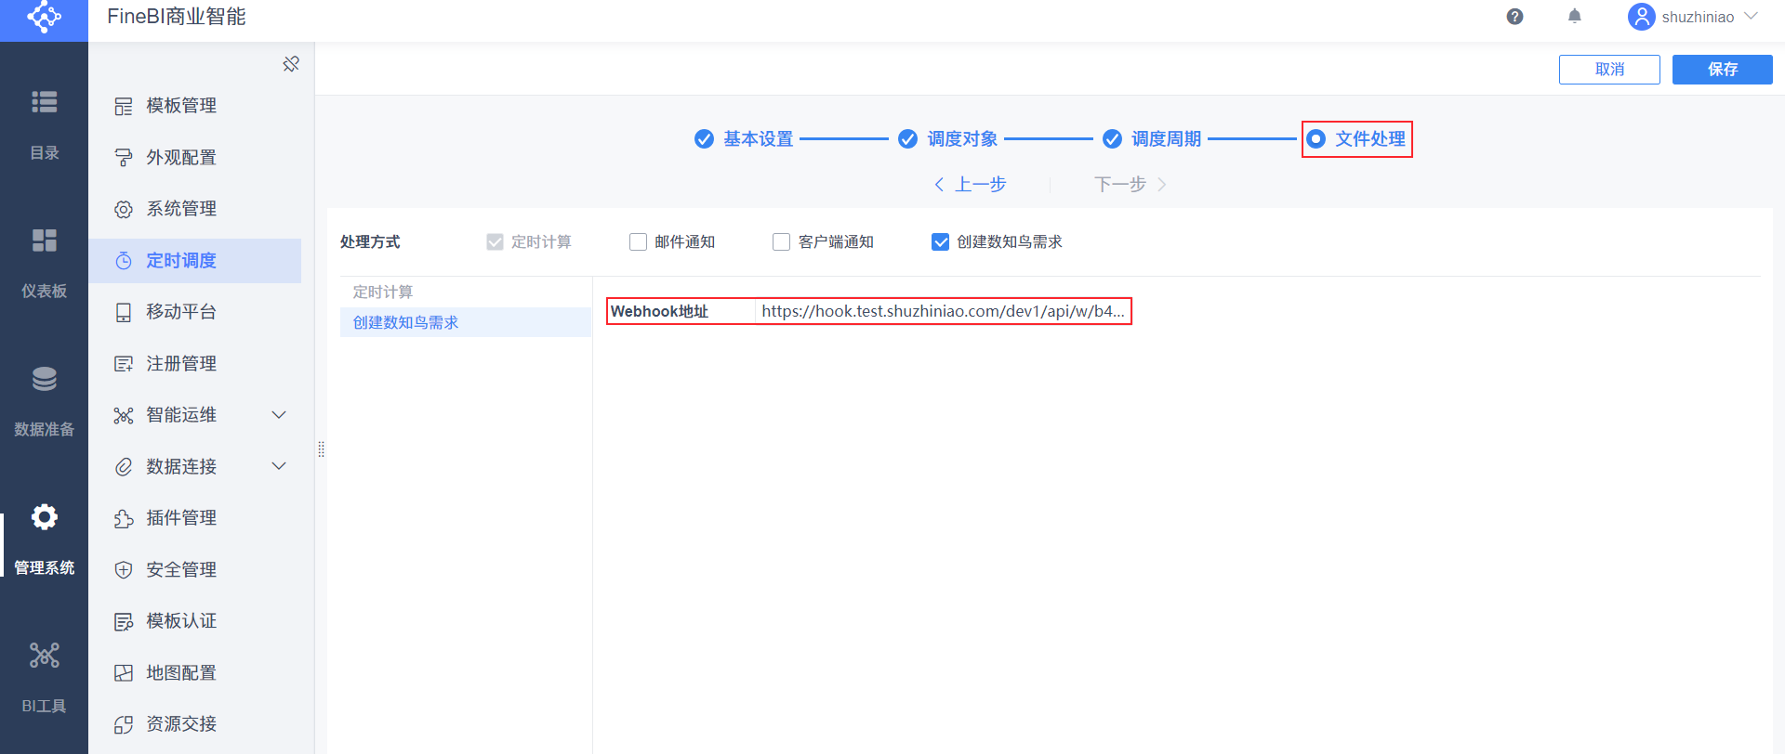The image size is (1785, 754).
Task: Click the 外观配置 paint roller icon
Action: pyautogui.click(x=123, y=158)
